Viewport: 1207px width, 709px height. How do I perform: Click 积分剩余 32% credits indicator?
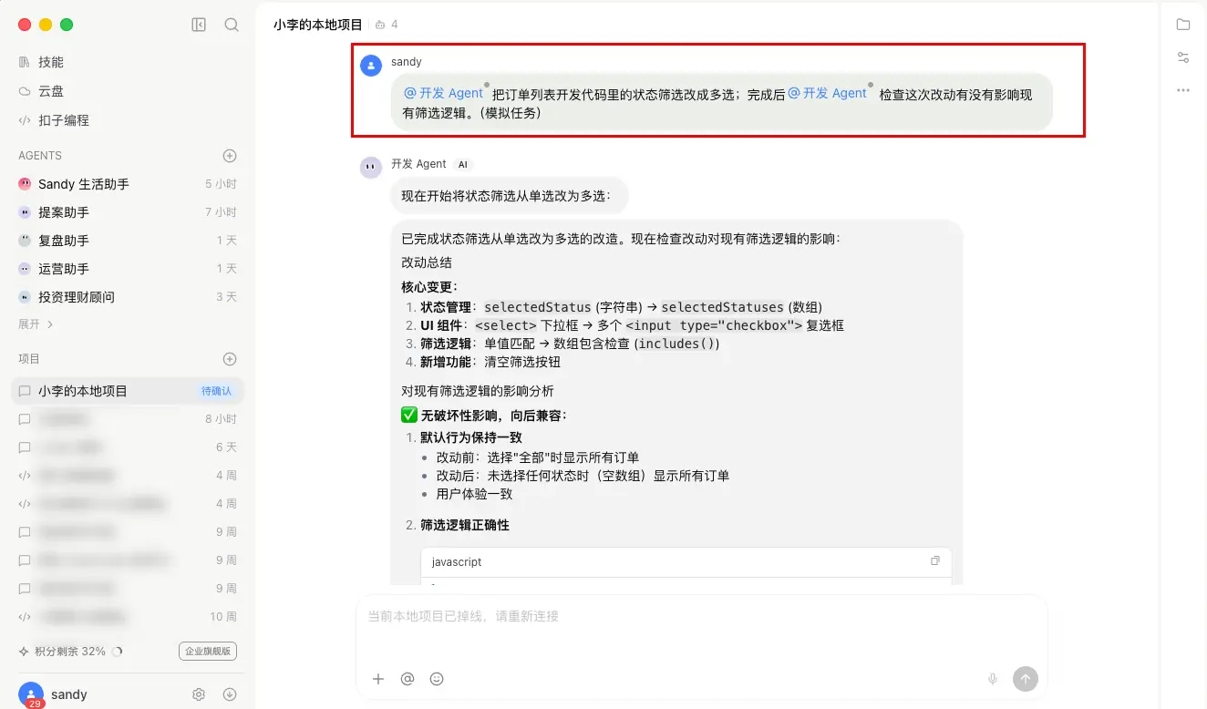click(x=70, y=652)
